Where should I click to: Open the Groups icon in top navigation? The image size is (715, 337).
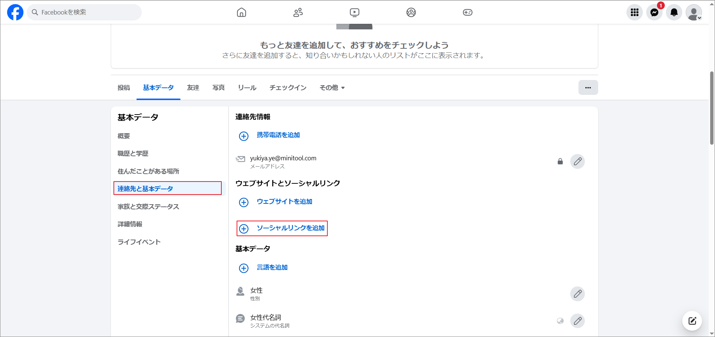coord(411,12)
